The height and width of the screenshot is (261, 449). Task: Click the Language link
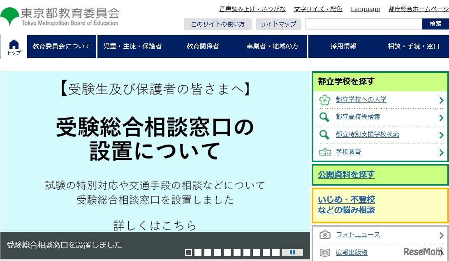coord(366,9)
